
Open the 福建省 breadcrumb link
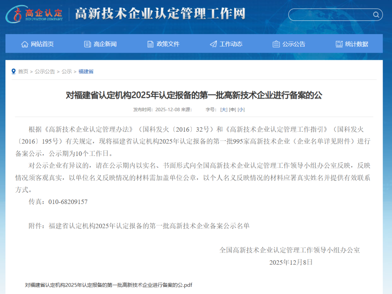[86, 72]
